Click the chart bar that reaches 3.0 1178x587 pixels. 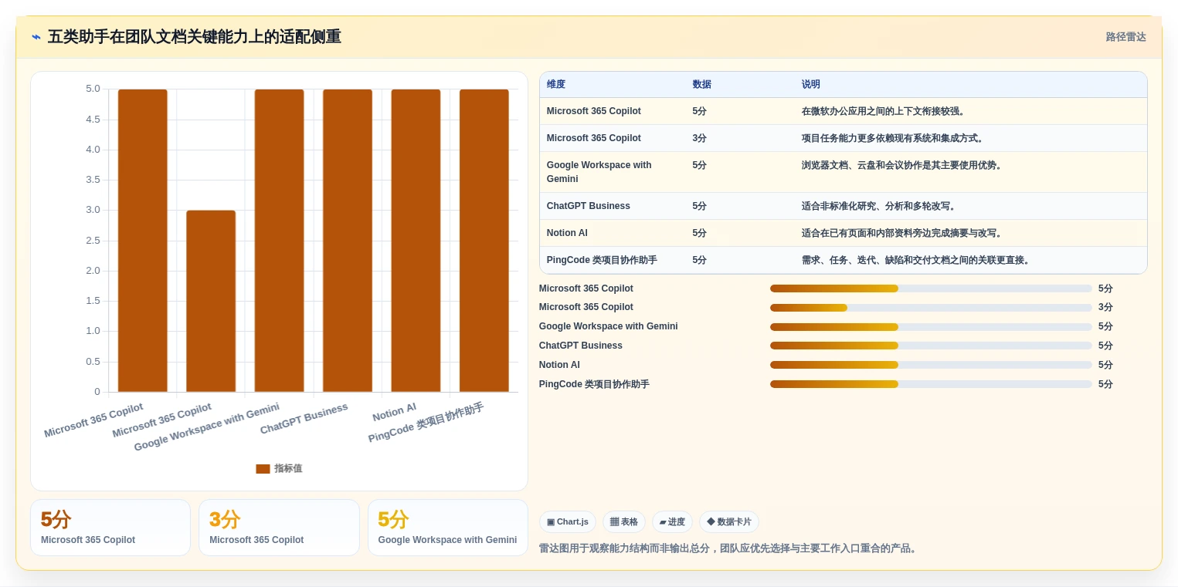tap(211, 301)
